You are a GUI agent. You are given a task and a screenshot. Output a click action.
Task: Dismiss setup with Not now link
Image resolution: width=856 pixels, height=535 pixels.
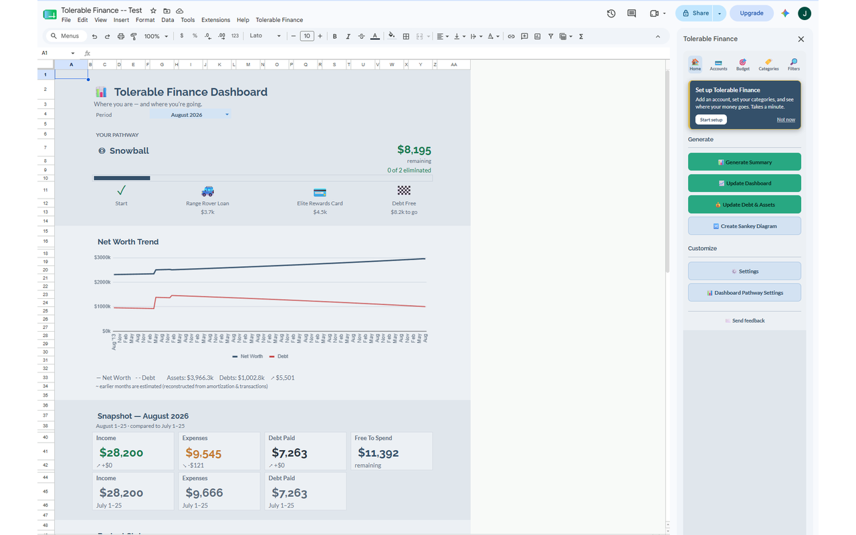[786, 120]
